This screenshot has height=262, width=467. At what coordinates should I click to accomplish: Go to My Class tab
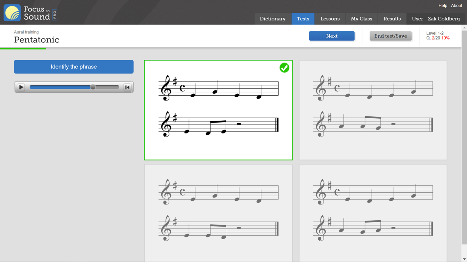click(x=362, y=19)
